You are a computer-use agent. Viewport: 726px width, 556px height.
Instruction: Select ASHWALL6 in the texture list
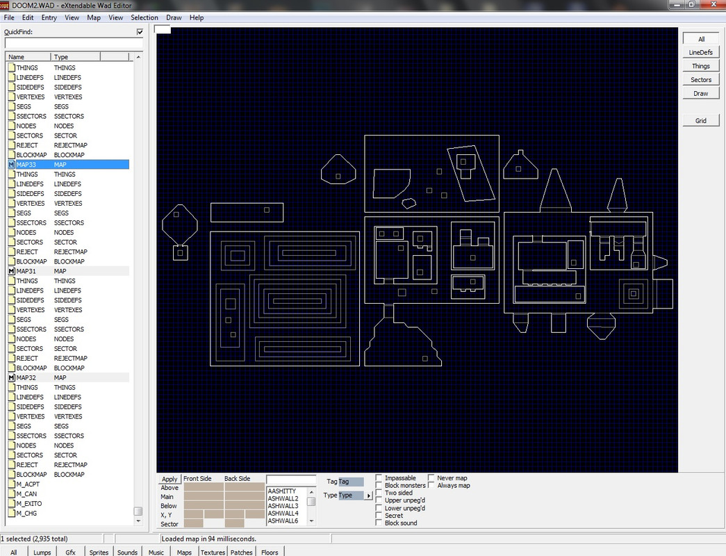(283, 521)
